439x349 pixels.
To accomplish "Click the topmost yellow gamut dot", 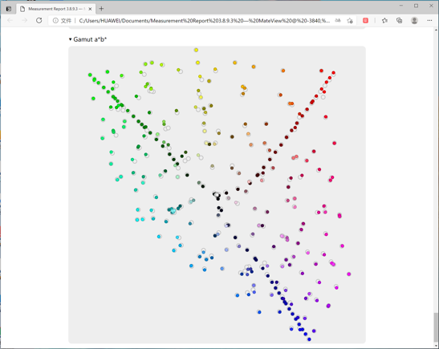I will click(196, 50).
